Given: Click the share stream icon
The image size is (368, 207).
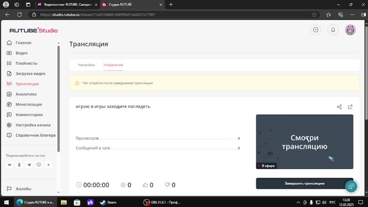Looking at the screenshot, I should (x=339, y=107).
